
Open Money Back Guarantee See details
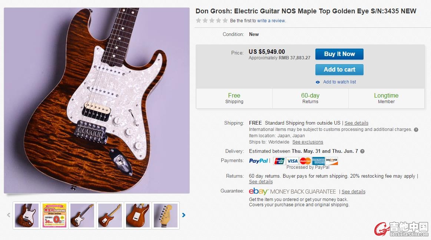pyautogui.click(x=353, y=191)
